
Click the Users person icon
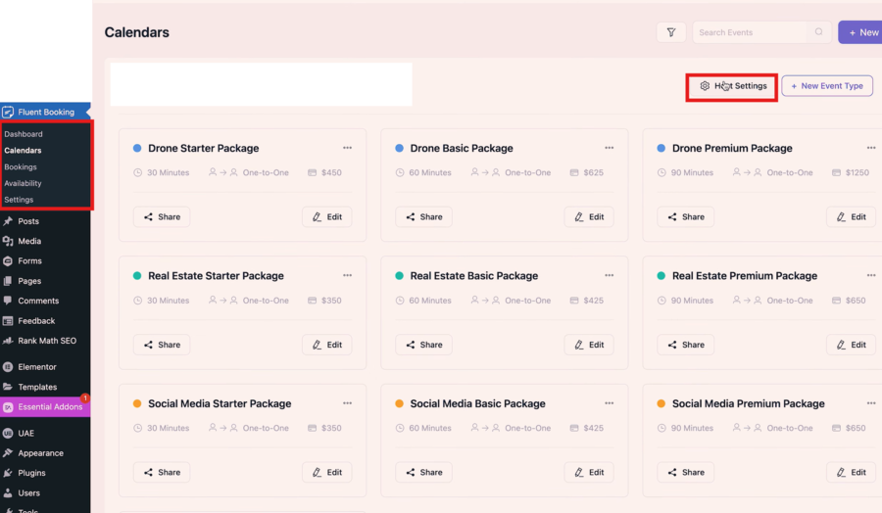[x=8, y=492]
